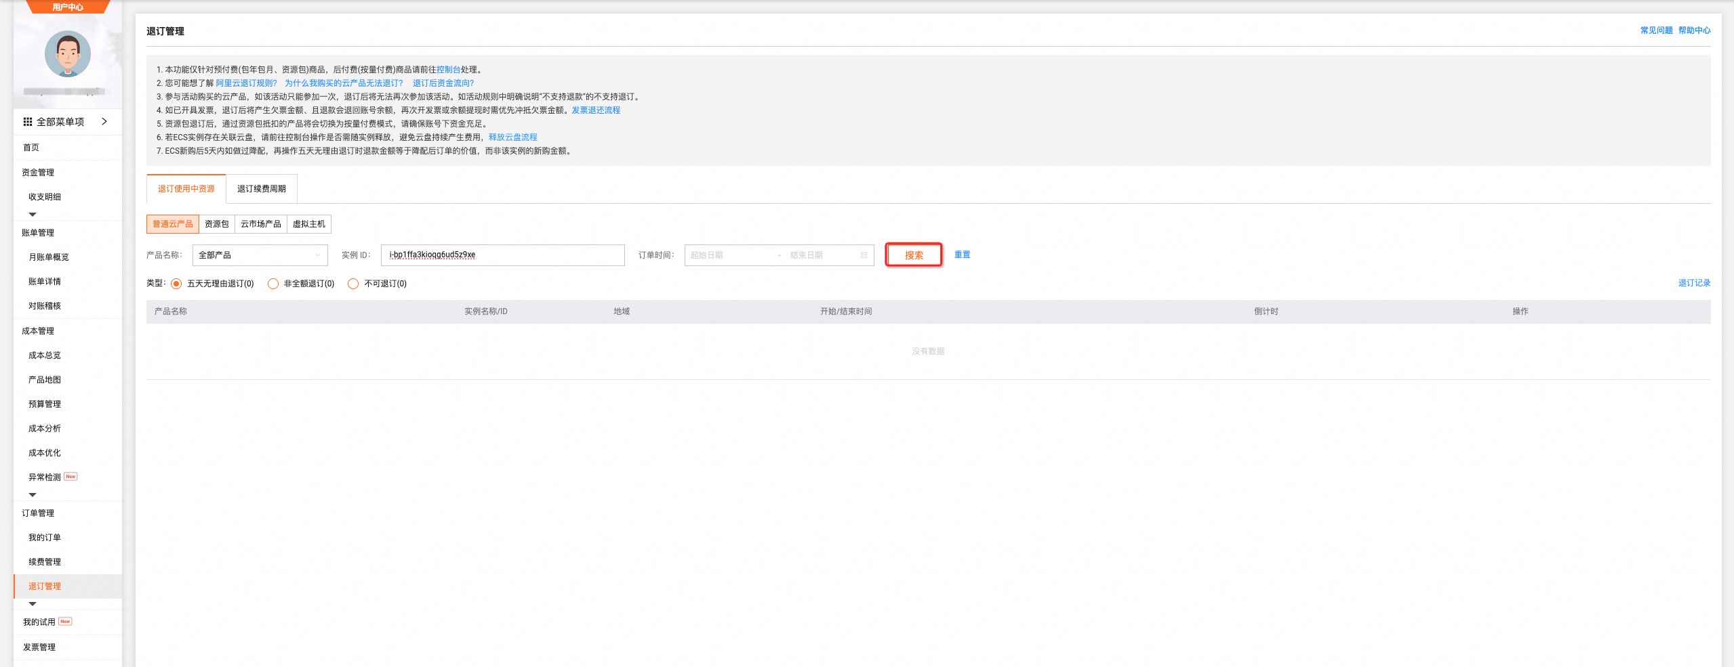Screen dimensions: 1734x667
Task: Select 不可退订(0) radio button
Action: 353,284
